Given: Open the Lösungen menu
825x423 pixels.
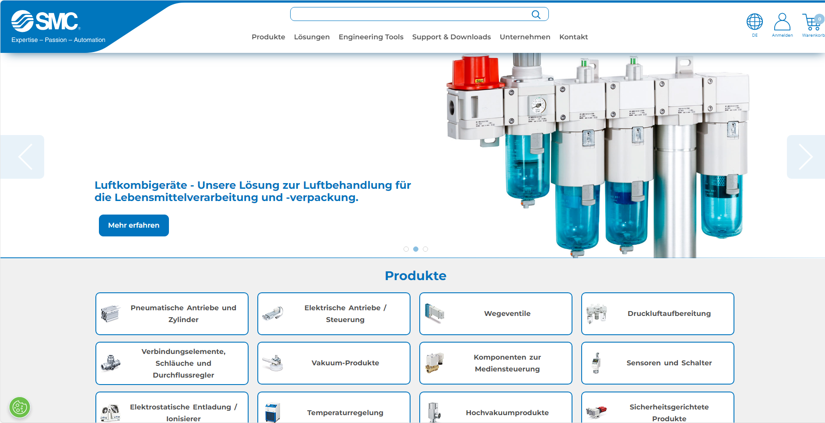Looking at the screenshot, I should click(312, 37).
